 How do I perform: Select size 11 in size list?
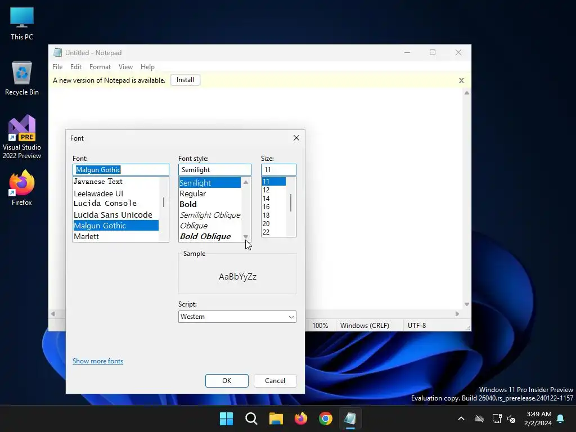click(274, 182)
